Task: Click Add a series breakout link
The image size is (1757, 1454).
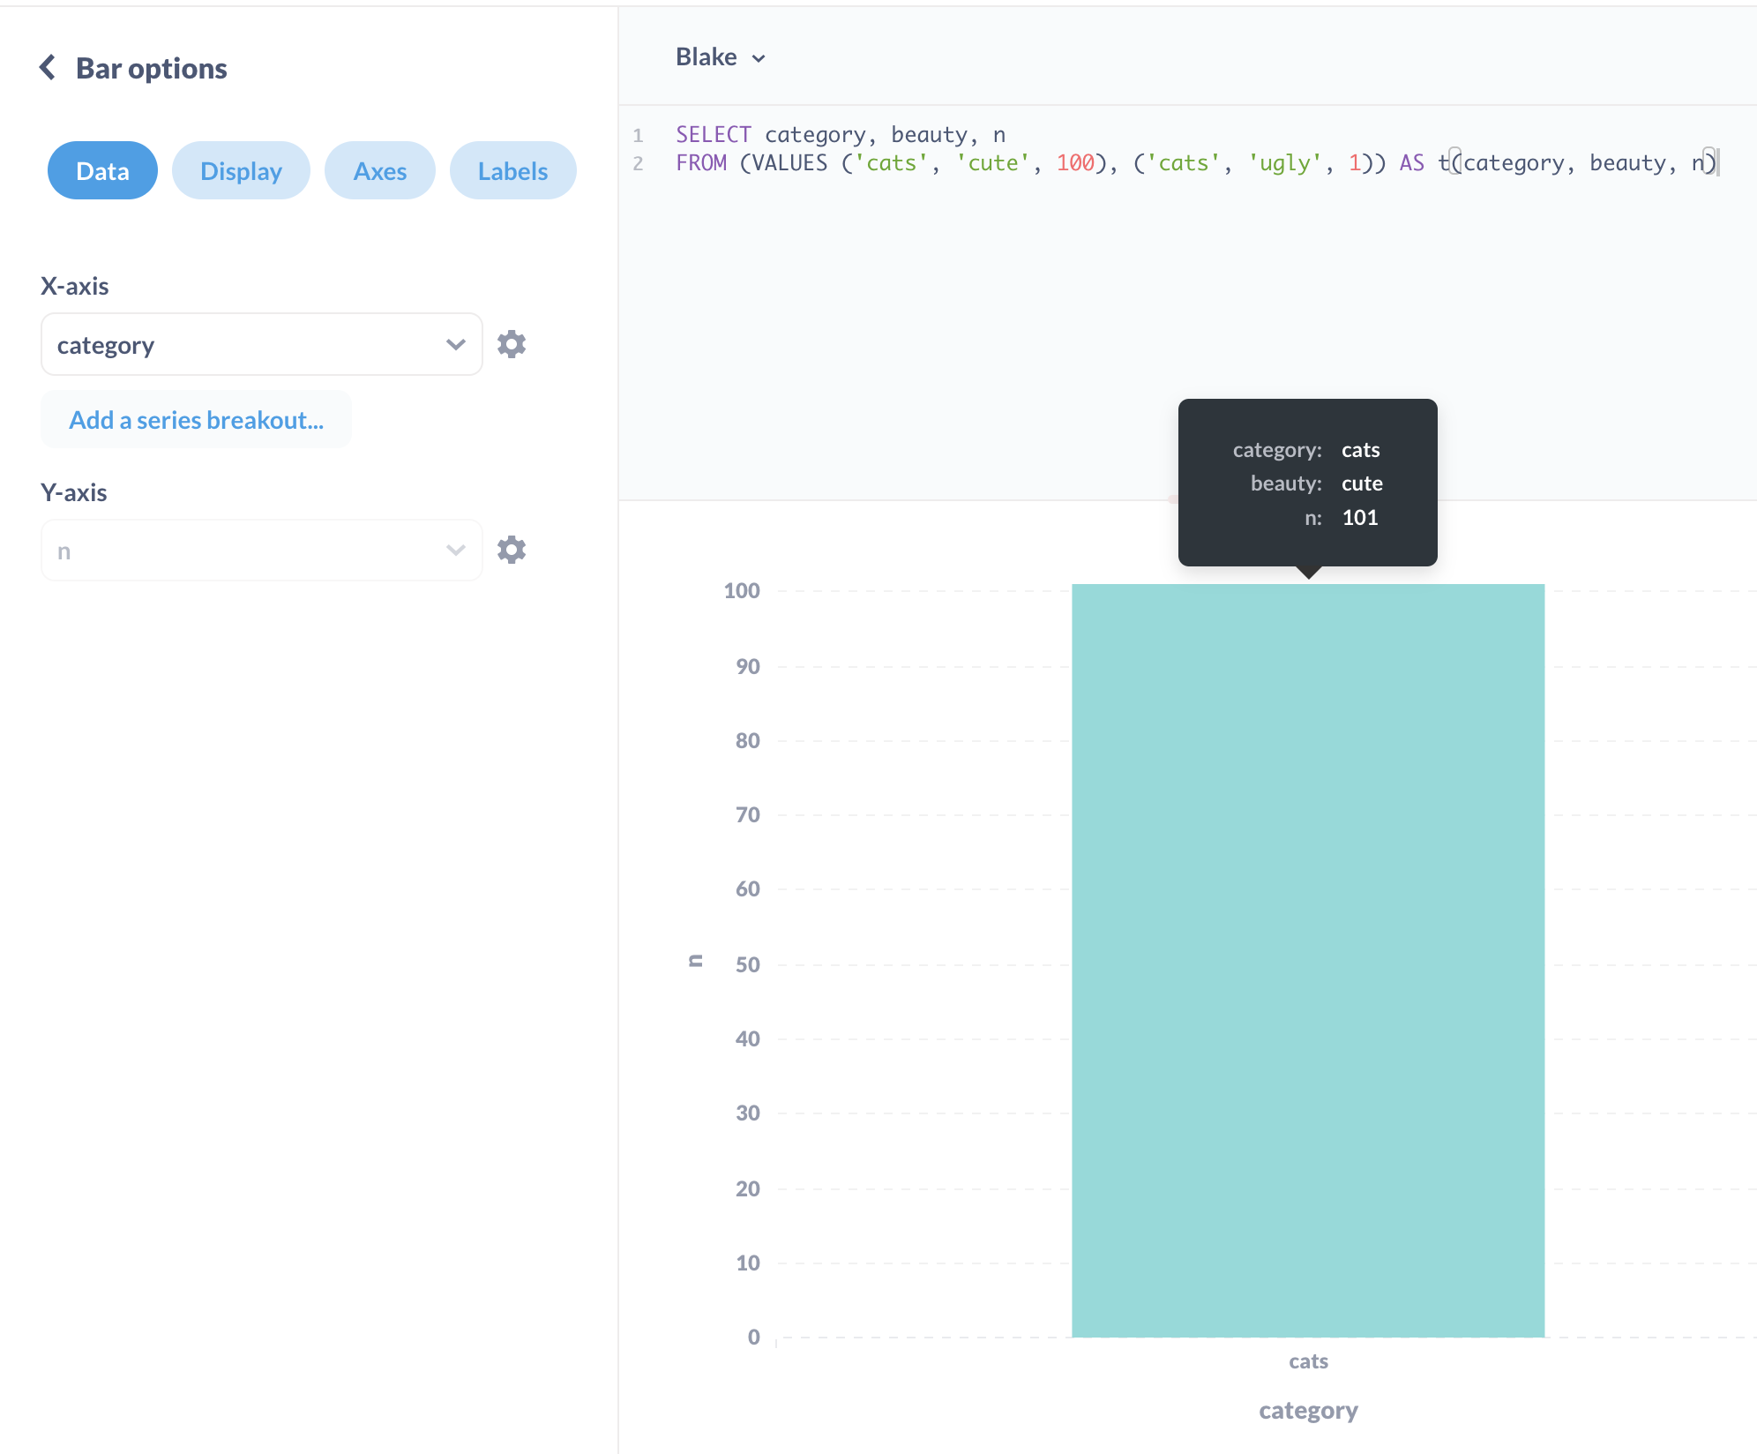Action: click(196, 419)
